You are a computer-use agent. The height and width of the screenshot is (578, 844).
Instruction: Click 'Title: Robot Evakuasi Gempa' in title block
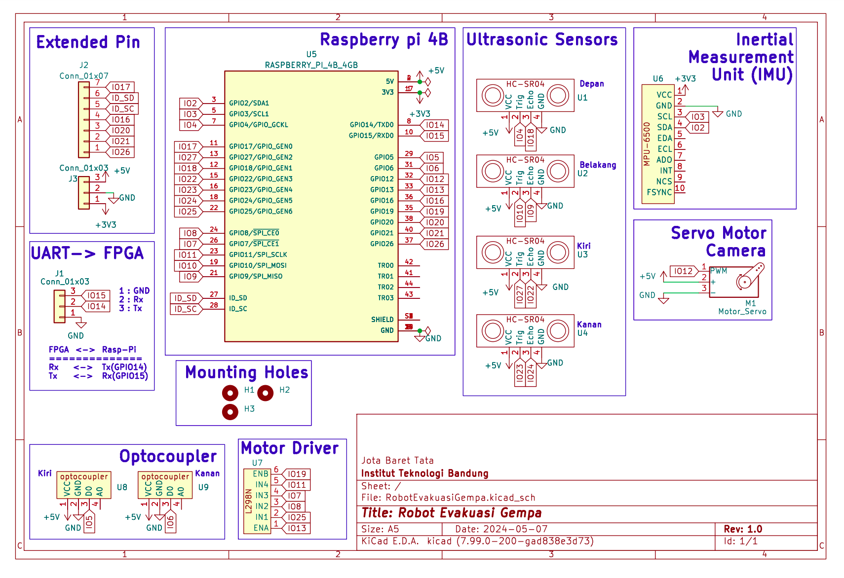[452, 513]
